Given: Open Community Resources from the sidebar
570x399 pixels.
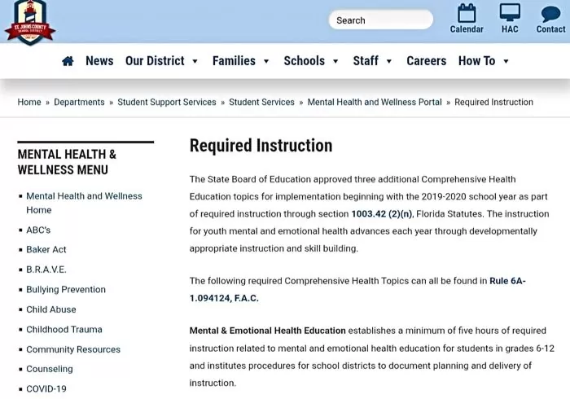Looking at the screenshot, I should pyautogui.click(x=73, y=349).
